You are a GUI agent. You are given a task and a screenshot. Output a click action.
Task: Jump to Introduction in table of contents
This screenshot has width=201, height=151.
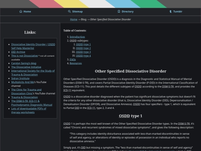pyautogui.click(x=77, y=37)
